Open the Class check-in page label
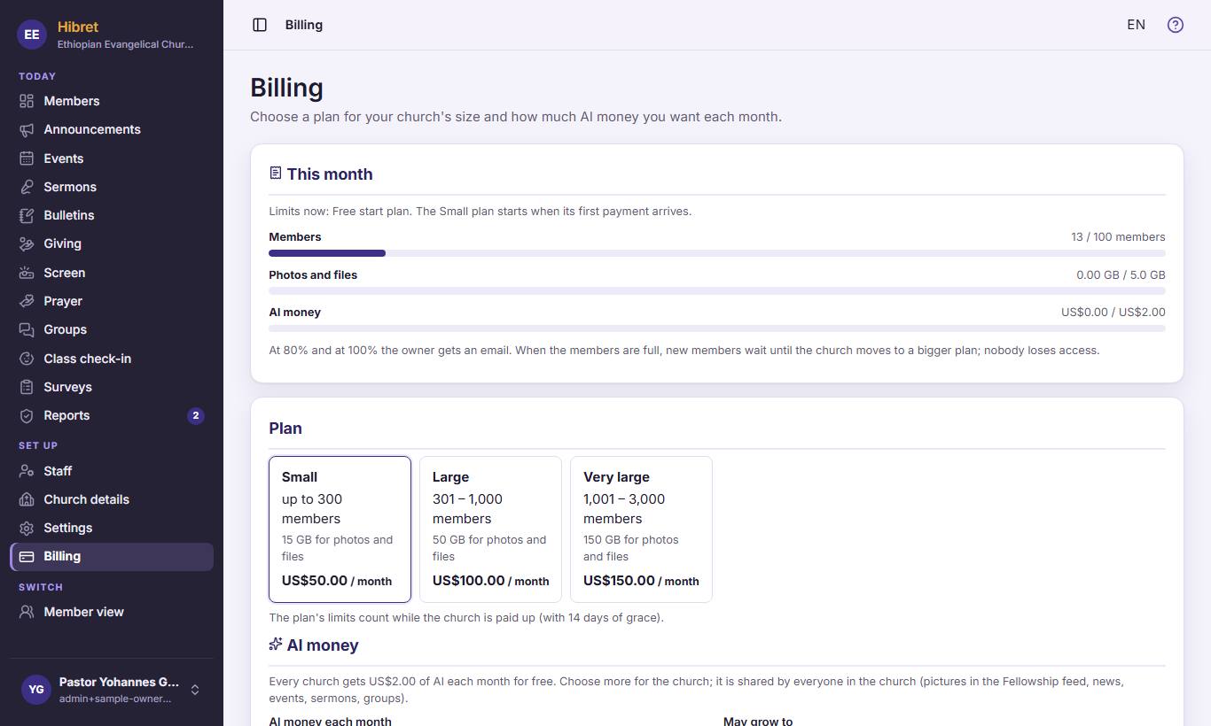The height and width of the screenshot is (726, 1211). [87, 359]
